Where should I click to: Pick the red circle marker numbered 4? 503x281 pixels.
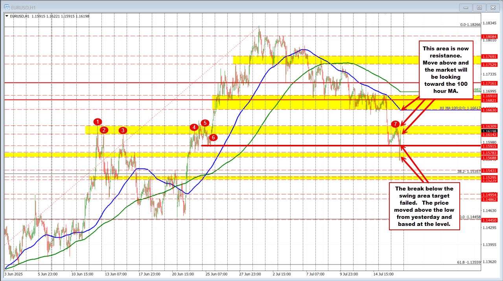[194, 127]
